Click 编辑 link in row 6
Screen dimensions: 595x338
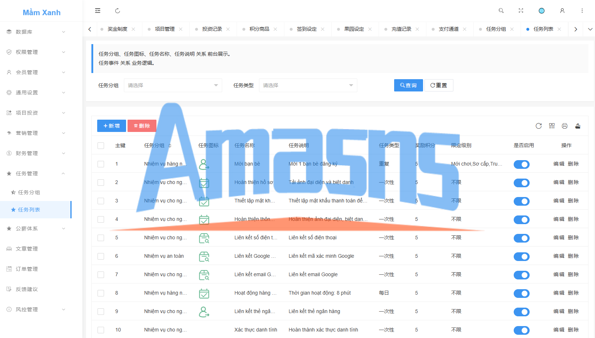point(559,256)
